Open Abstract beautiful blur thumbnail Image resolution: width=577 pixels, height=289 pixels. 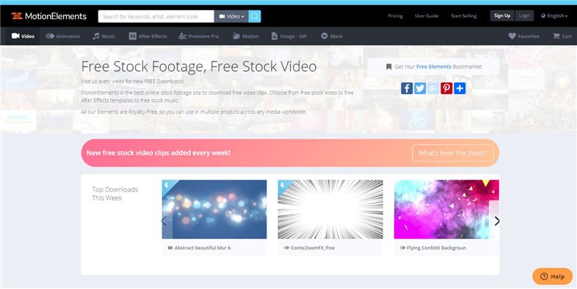214,209
